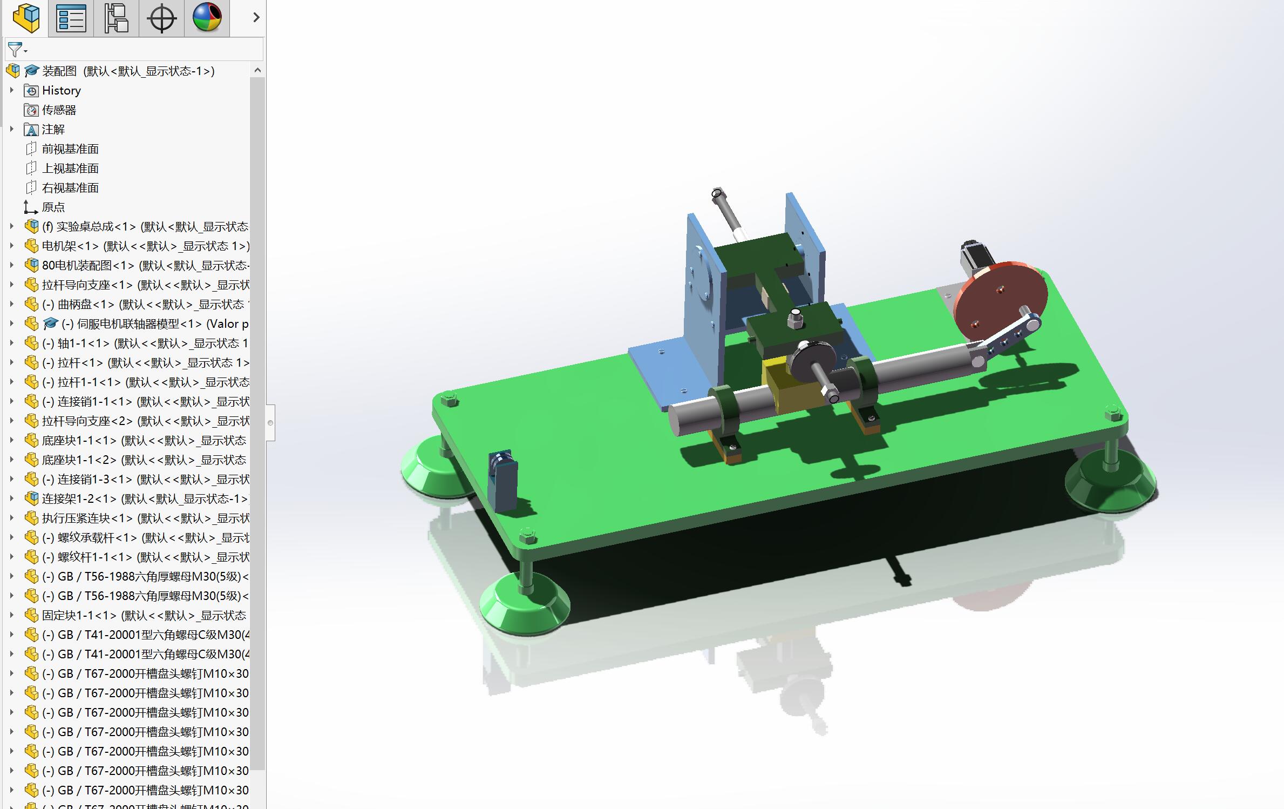Expand the 电机架<1> component node
Screen dimensions: 1284x809
[x=11, y=246]
